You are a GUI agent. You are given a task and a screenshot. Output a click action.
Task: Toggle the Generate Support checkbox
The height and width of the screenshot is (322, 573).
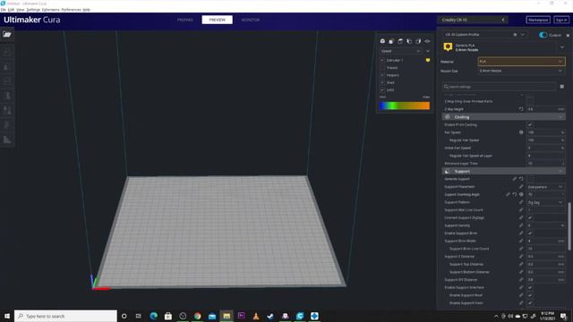530,179
